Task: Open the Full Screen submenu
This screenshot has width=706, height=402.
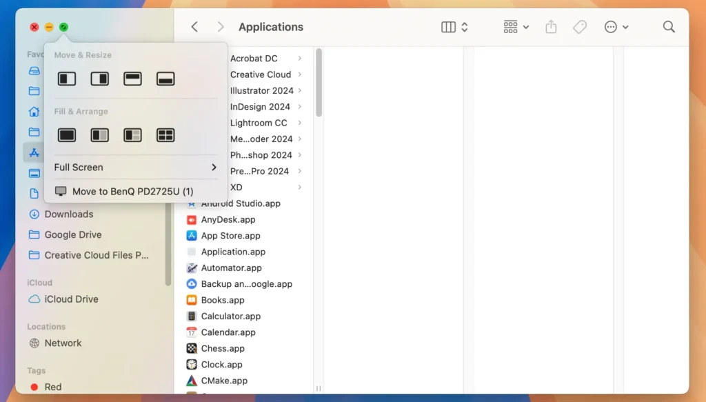Action: point(135,167)
